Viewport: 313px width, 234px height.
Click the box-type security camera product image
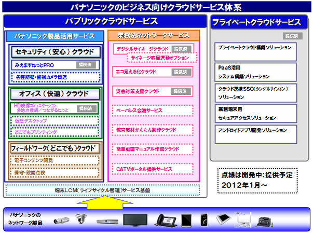[61, 221]
